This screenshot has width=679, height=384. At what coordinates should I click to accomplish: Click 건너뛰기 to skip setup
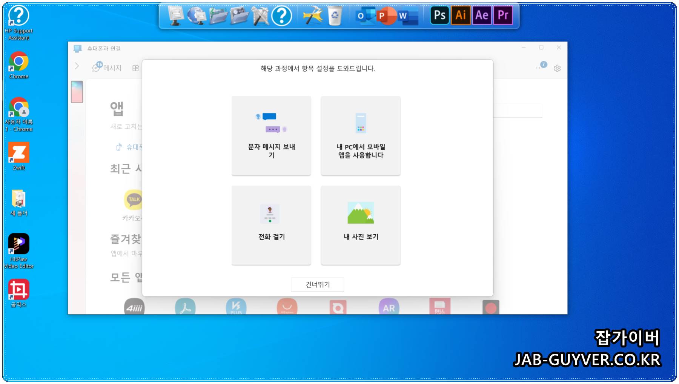point(317,284)
